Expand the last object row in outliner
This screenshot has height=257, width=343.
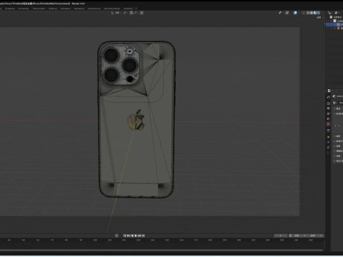coord(335,29)
